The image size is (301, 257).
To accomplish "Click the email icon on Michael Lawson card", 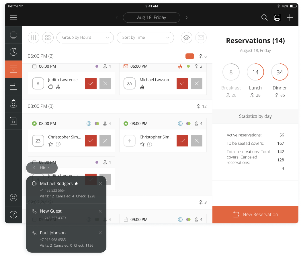I will coord(126,66).
